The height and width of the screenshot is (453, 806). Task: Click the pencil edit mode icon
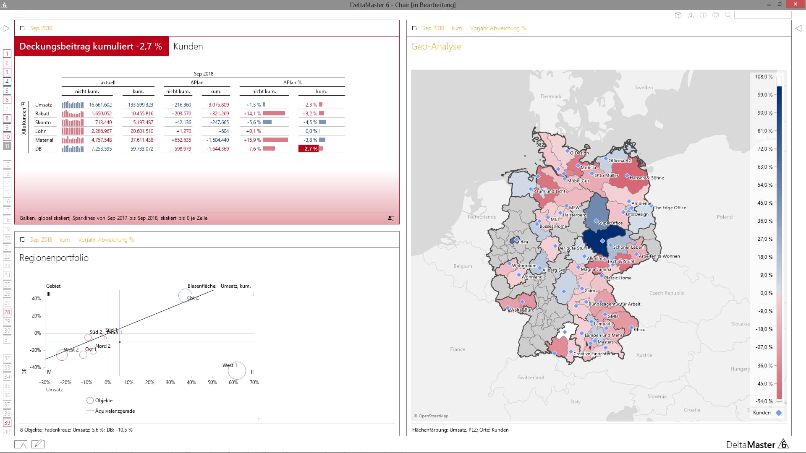point(38,444)
